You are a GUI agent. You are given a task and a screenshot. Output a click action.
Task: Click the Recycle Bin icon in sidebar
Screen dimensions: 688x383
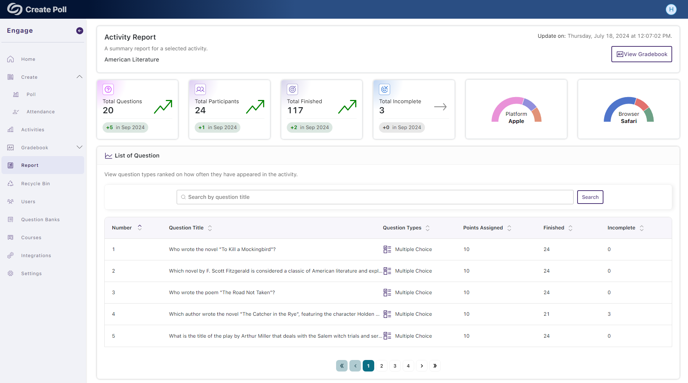[x=10, y=183]
